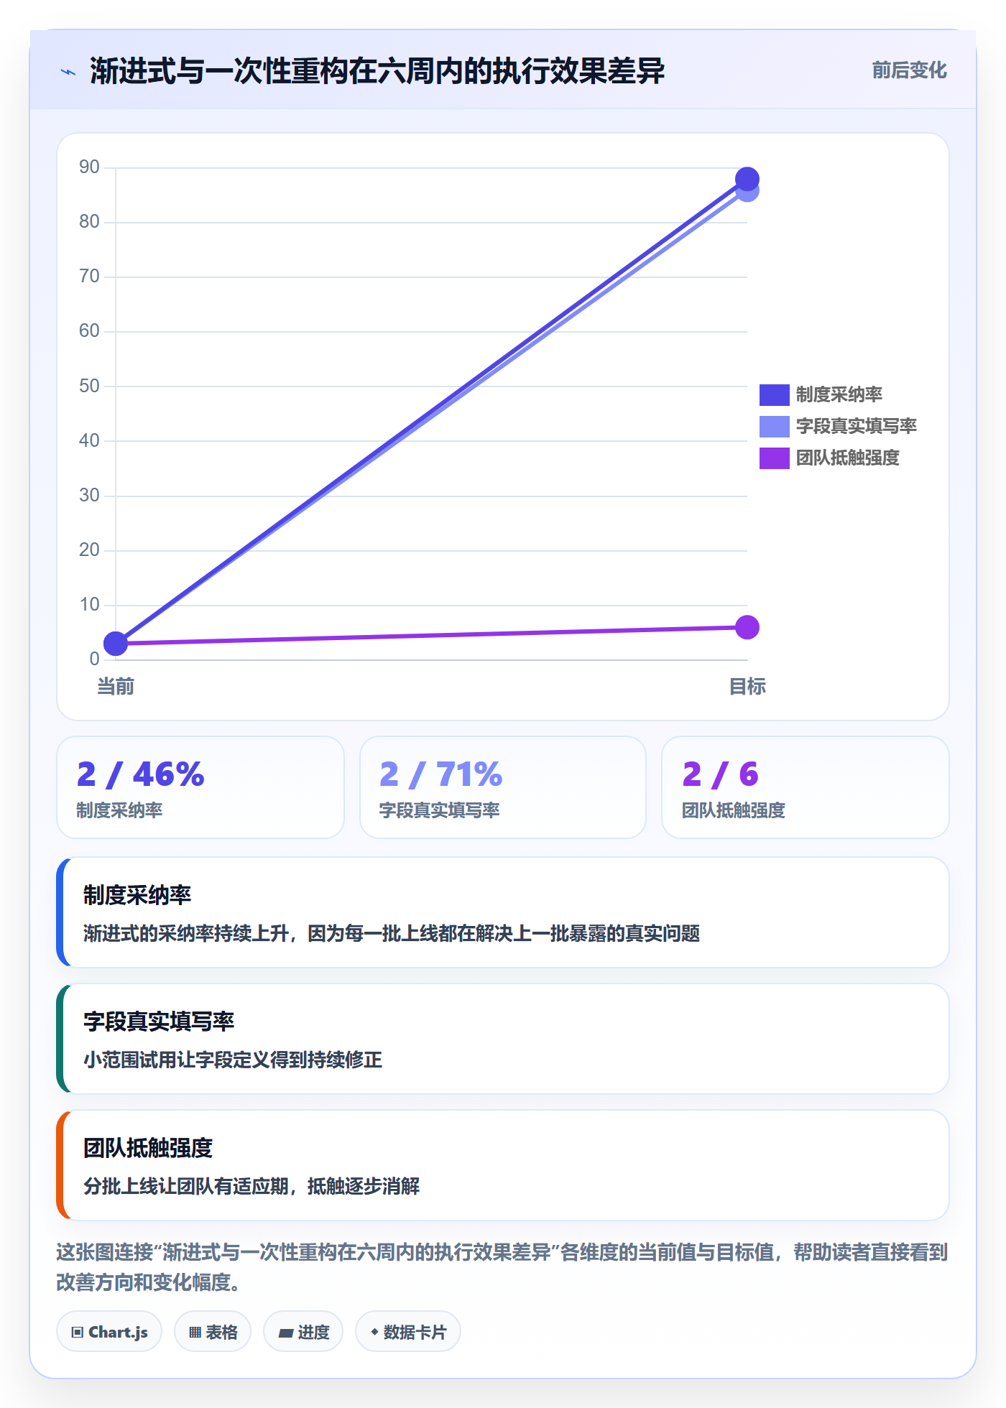The width and height of the screenshot is (1006, 1408).
Task: Click the 制度采纳率 label under 2 / 46%
Action: point(120,810)
